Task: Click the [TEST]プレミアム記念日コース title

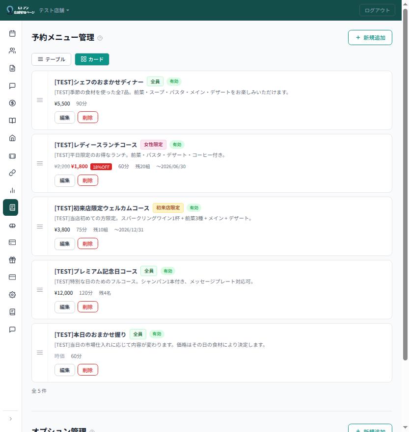Action: pos(96,271)
